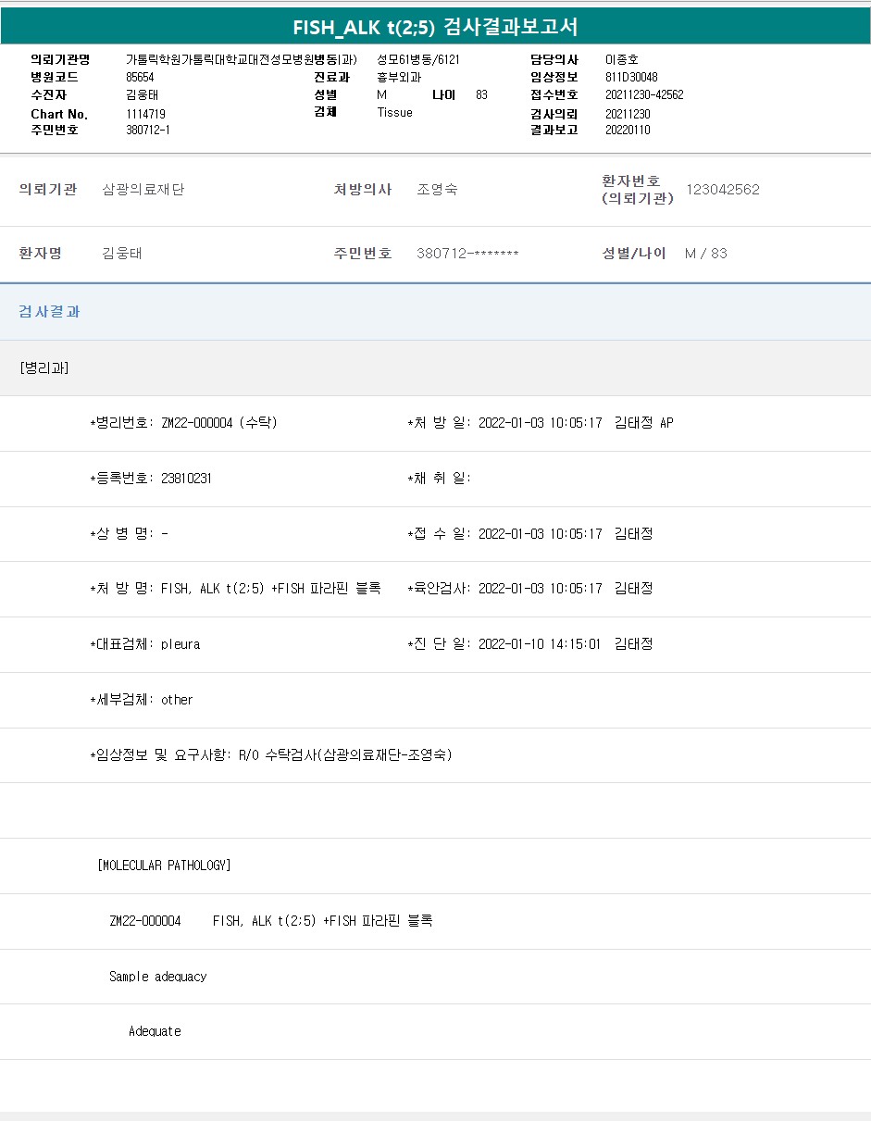Click the [MOLECULAR PATHOLOGY] heading
The image size is (871, 1121).
coord(164,866)
